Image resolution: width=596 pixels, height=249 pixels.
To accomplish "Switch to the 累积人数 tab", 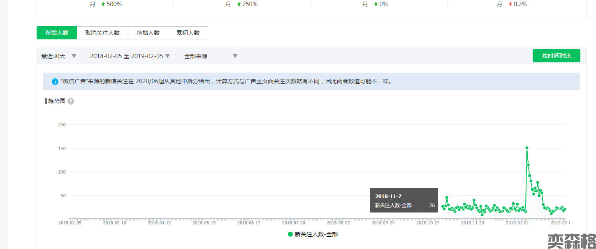I will (188, 33).
